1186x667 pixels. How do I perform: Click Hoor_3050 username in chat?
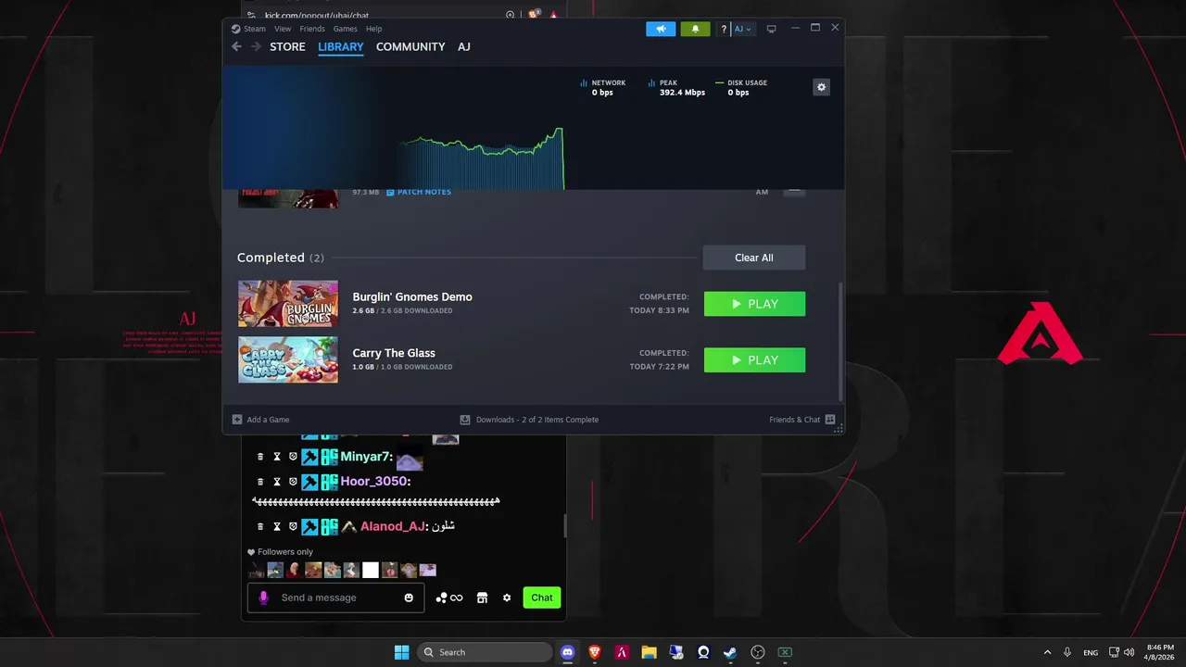click(x=375, y=482)
